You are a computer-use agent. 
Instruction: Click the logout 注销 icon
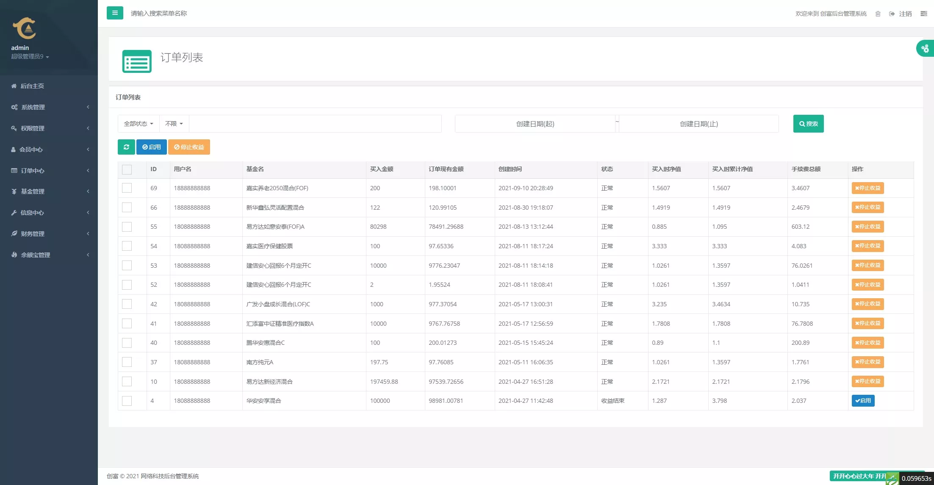coord(892,14)
